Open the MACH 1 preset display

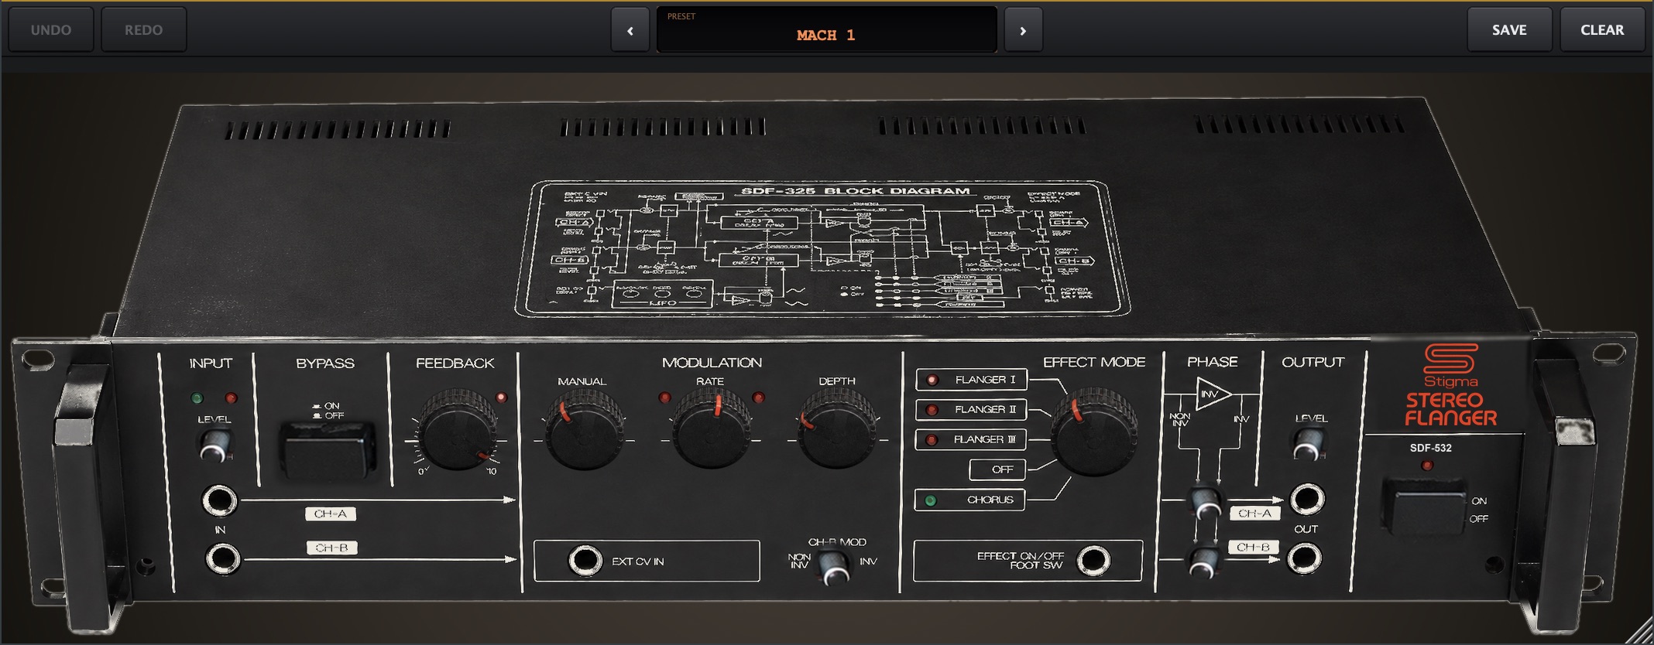pyautogui.click(x=826, y=30)
